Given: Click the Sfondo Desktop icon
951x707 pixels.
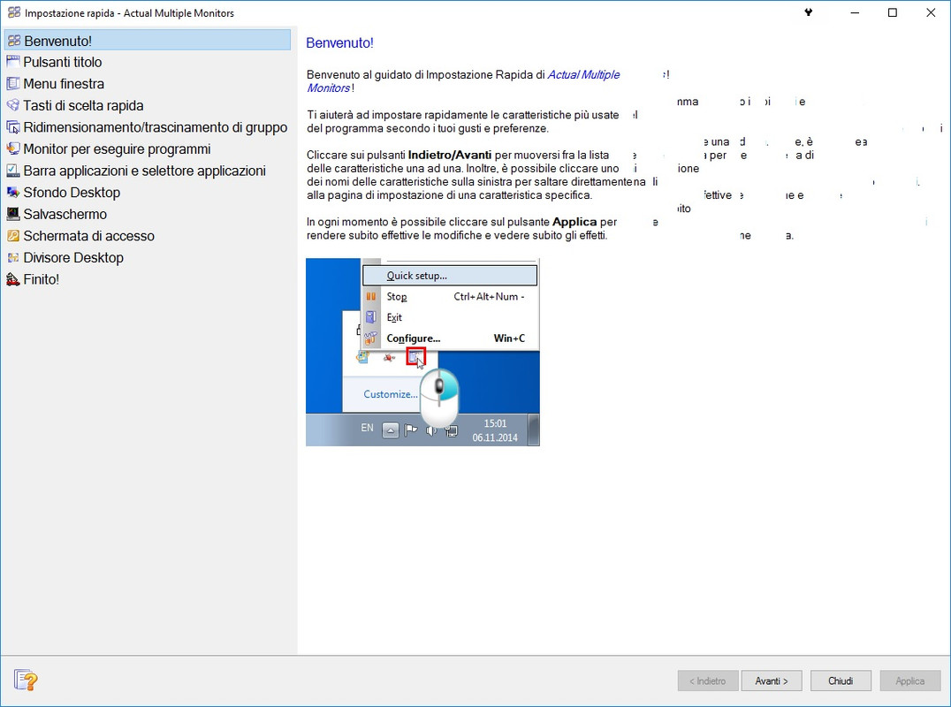Looking at the screenshot, I should [12, 192].
